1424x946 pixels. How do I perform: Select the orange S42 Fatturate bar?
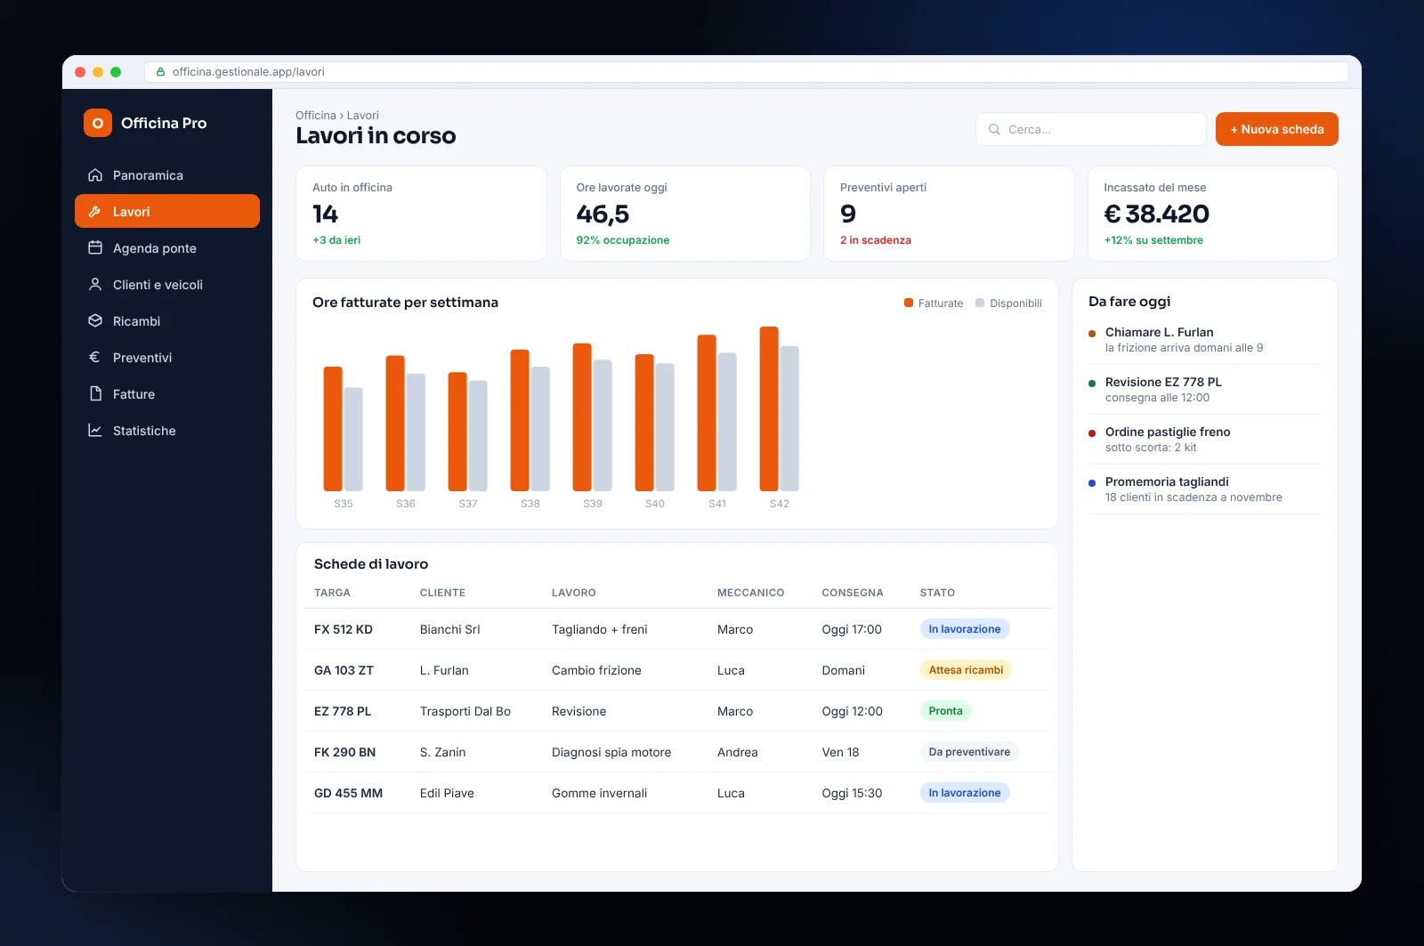point(769,408)
